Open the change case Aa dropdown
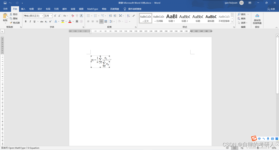Viewport: 279px width, 150px height. [x=66, y=16]
